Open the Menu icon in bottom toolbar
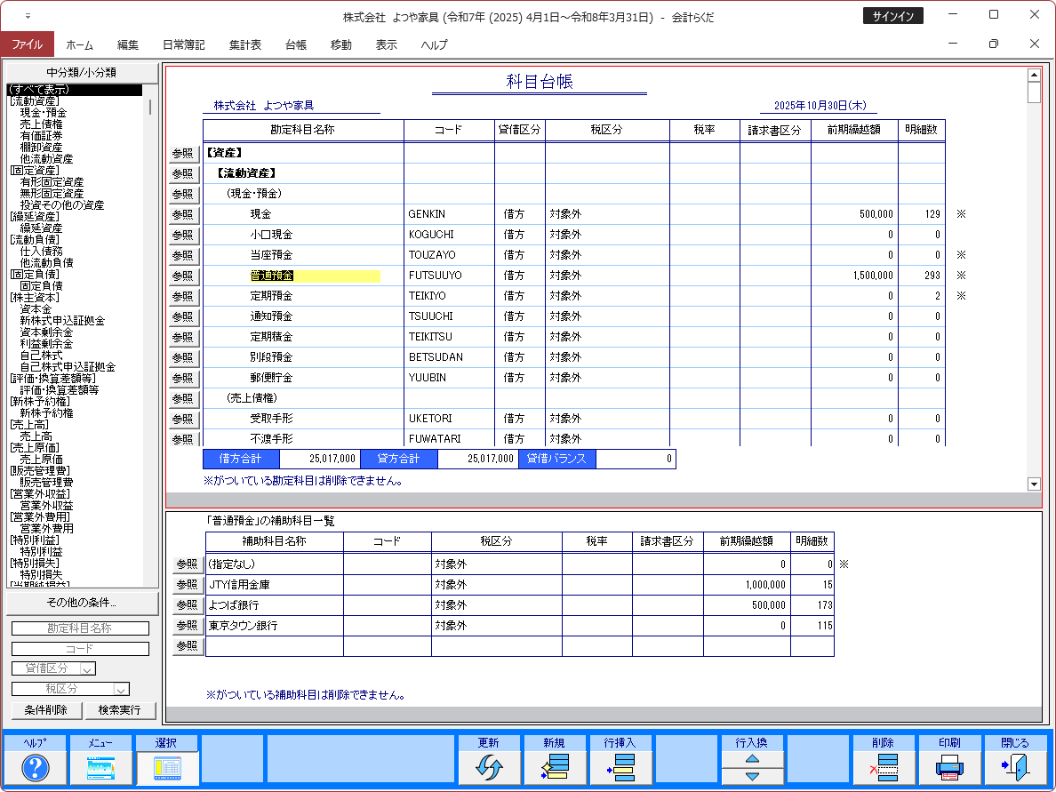The width and height of the screenshot is (1056, 792). pos(100,767)
